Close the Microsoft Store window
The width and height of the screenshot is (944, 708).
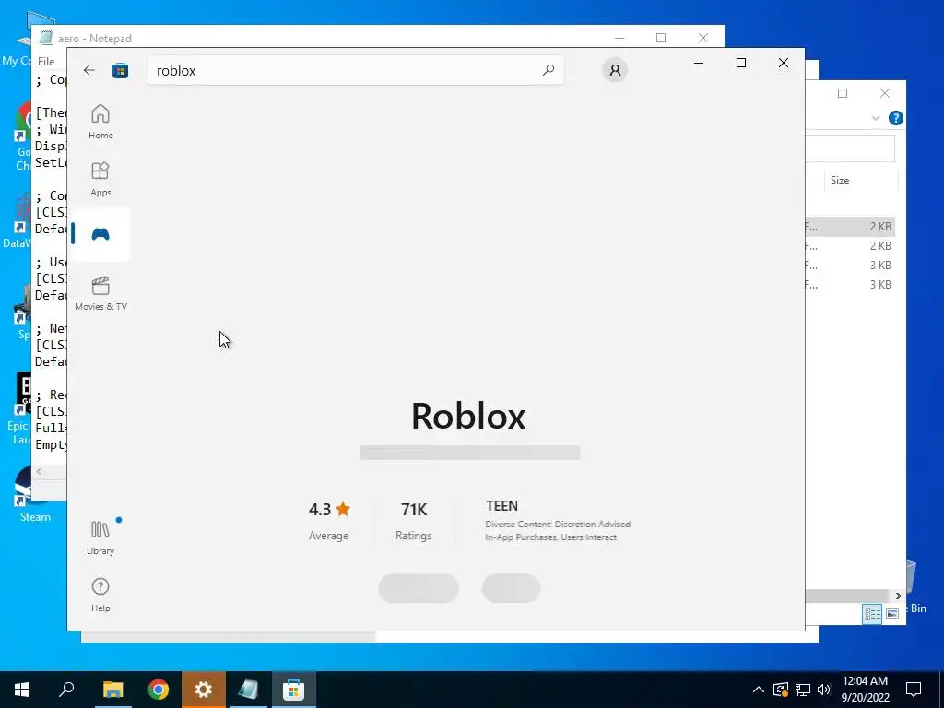point(784,63)
